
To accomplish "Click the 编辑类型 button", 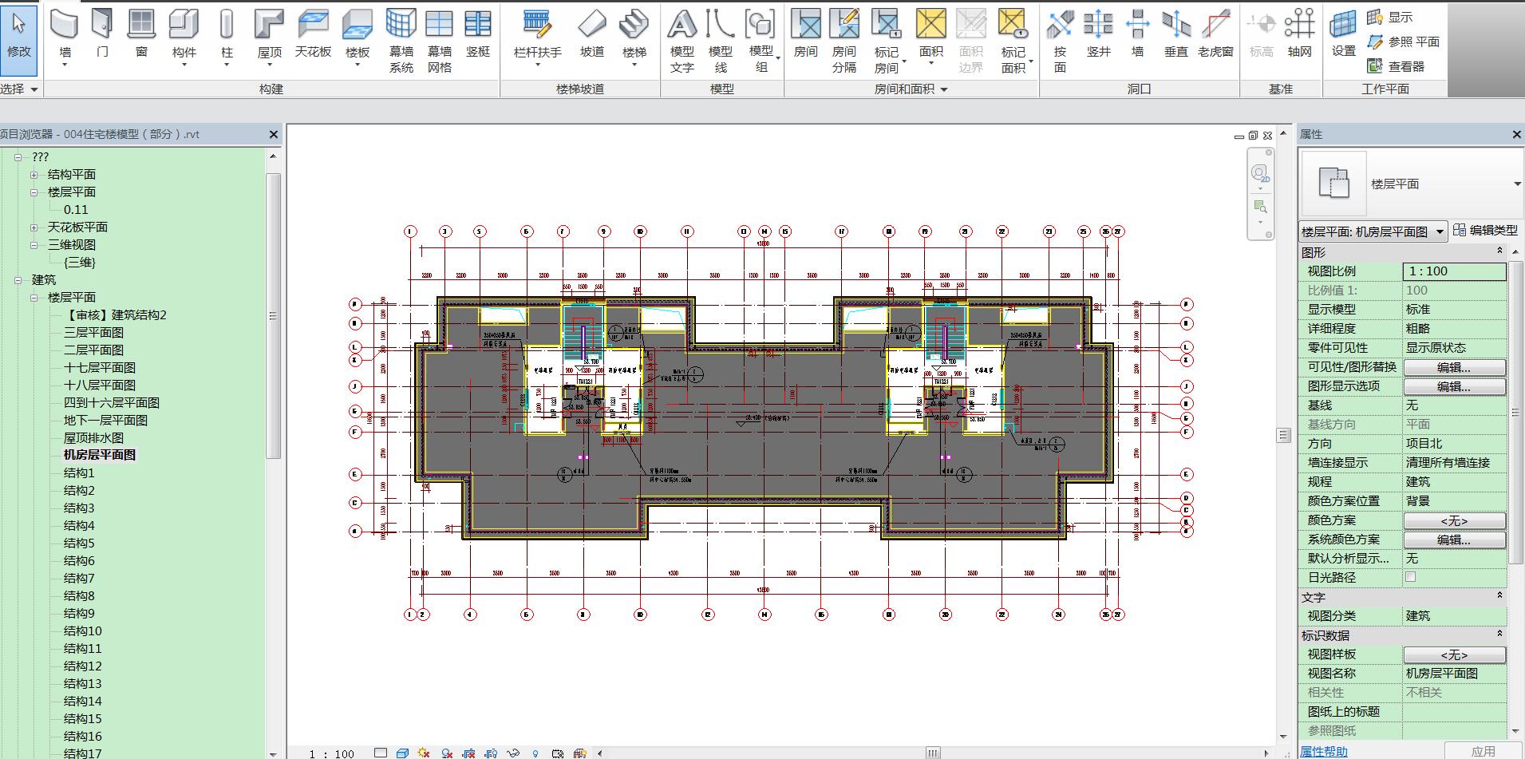I will 1485,231.
